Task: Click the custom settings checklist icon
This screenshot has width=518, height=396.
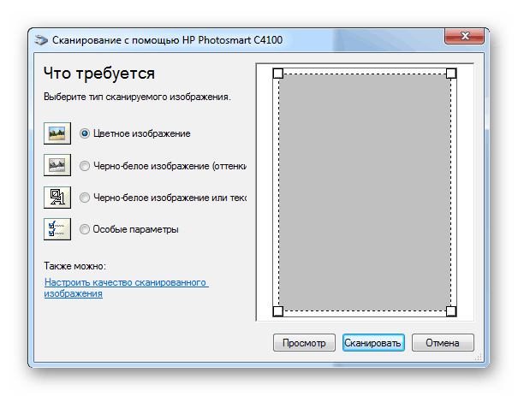Action: pos(57,228)
